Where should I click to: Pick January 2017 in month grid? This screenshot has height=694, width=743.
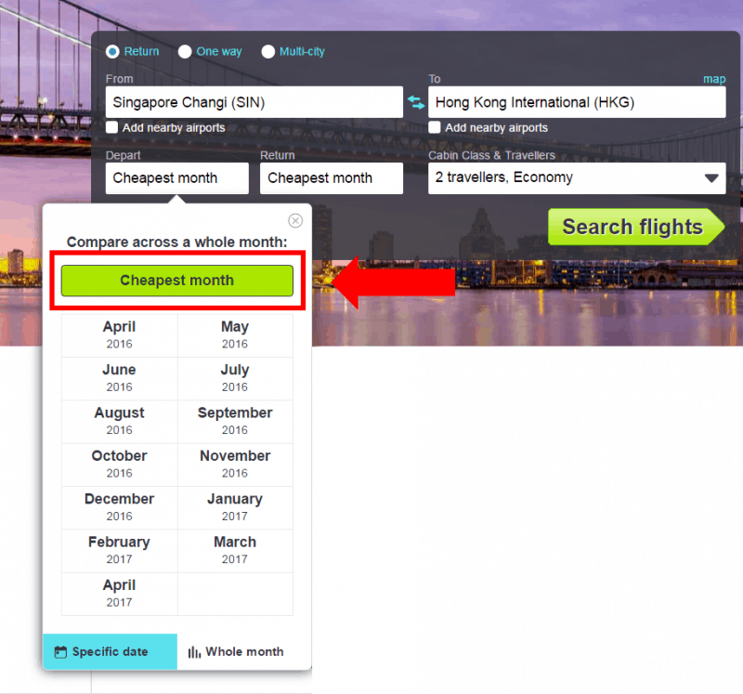235,507
